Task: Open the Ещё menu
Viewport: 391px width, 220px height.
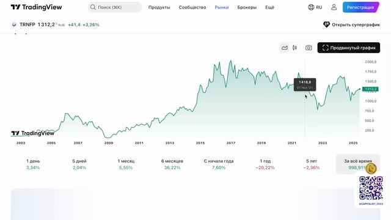Action: click(269, 7)
